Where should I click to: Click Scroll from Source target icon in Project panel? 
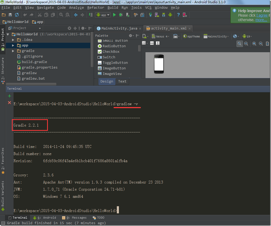point(69,28)
